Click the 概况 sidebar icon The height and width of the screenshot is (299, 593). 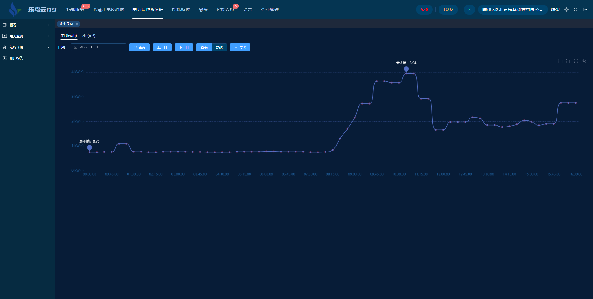point(5,25)
